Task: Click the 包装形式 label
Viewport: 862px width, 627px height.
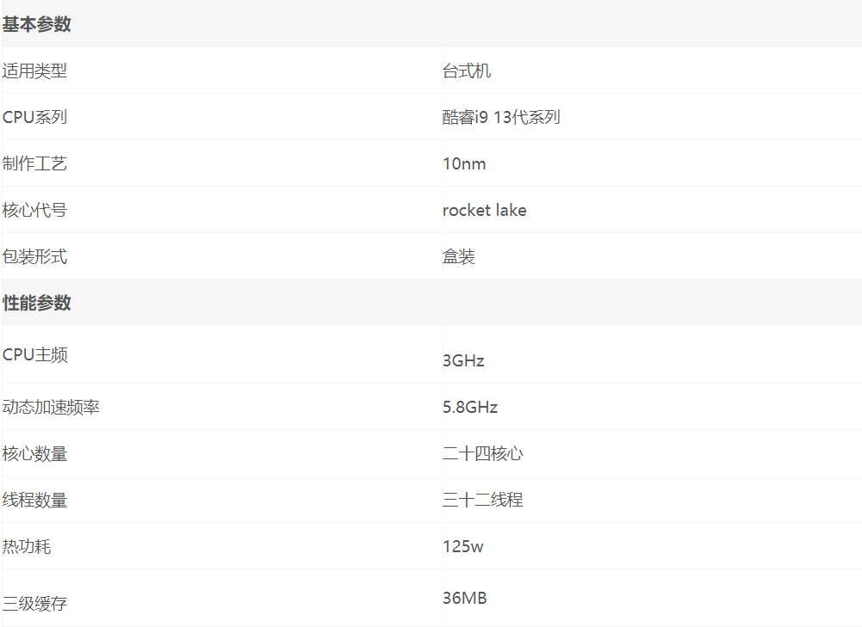Action: [x=34, y=256]
